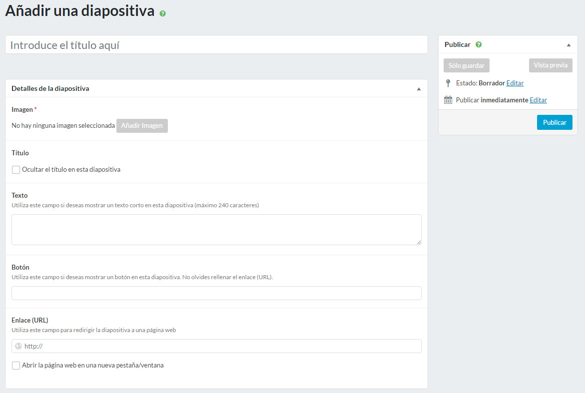Enable Ocultar el título en esta diapositiva
Screen dimensions: 585x393
pyautogui.click(x=16, y=170)
